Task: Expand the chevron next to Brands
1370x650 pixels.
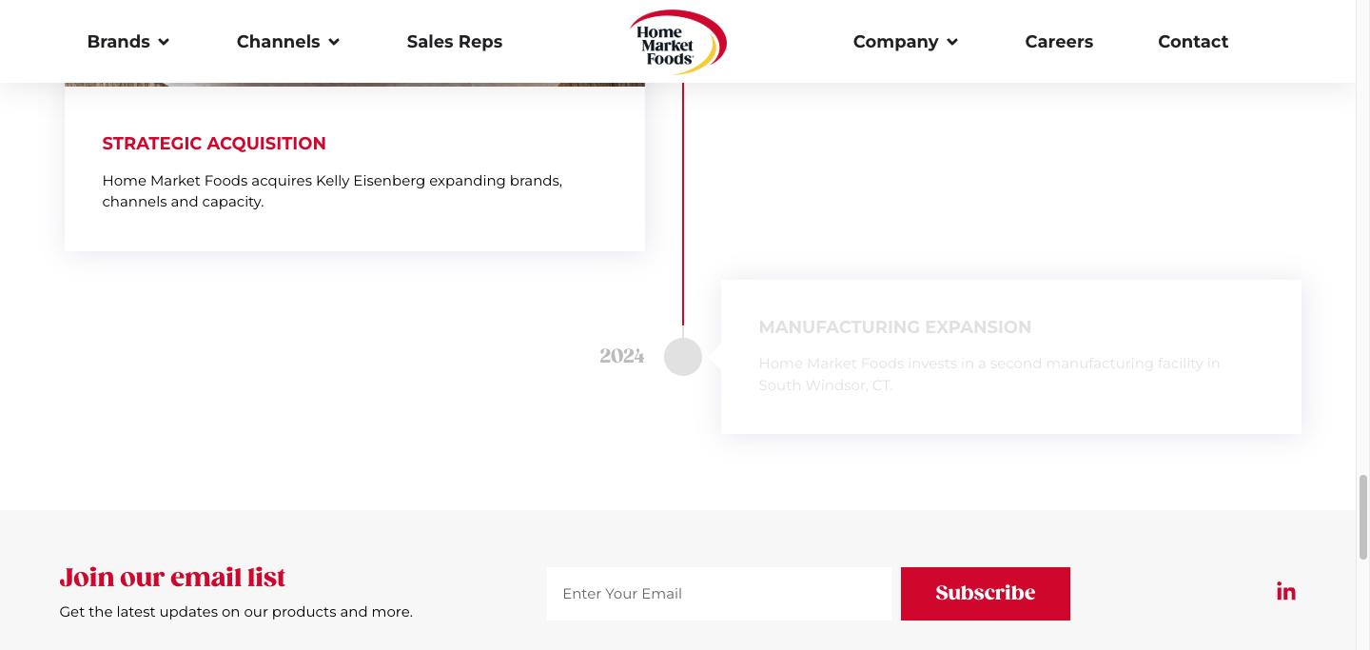Action: click(164, 42)
